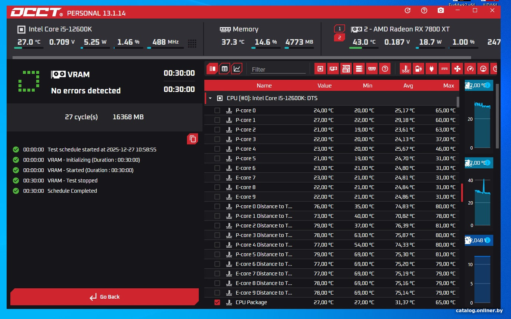Click the Intel Core i5-12600K header label
The width and height of the screenshot is (511, 319).
[x=60, y=29]
